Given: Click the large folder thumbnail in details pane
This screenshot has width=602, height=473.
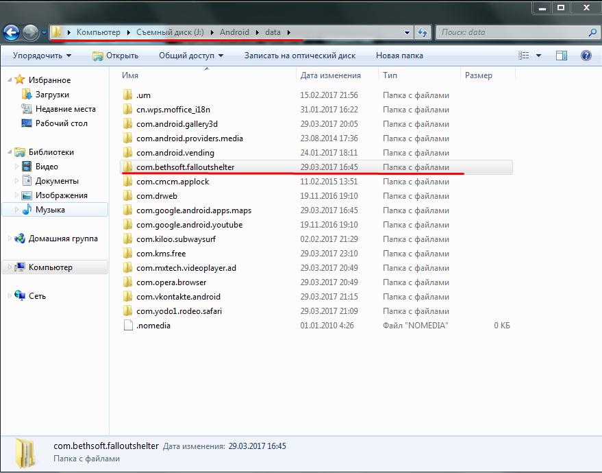Looking at the screenshot, I should (x=26, y=454).
